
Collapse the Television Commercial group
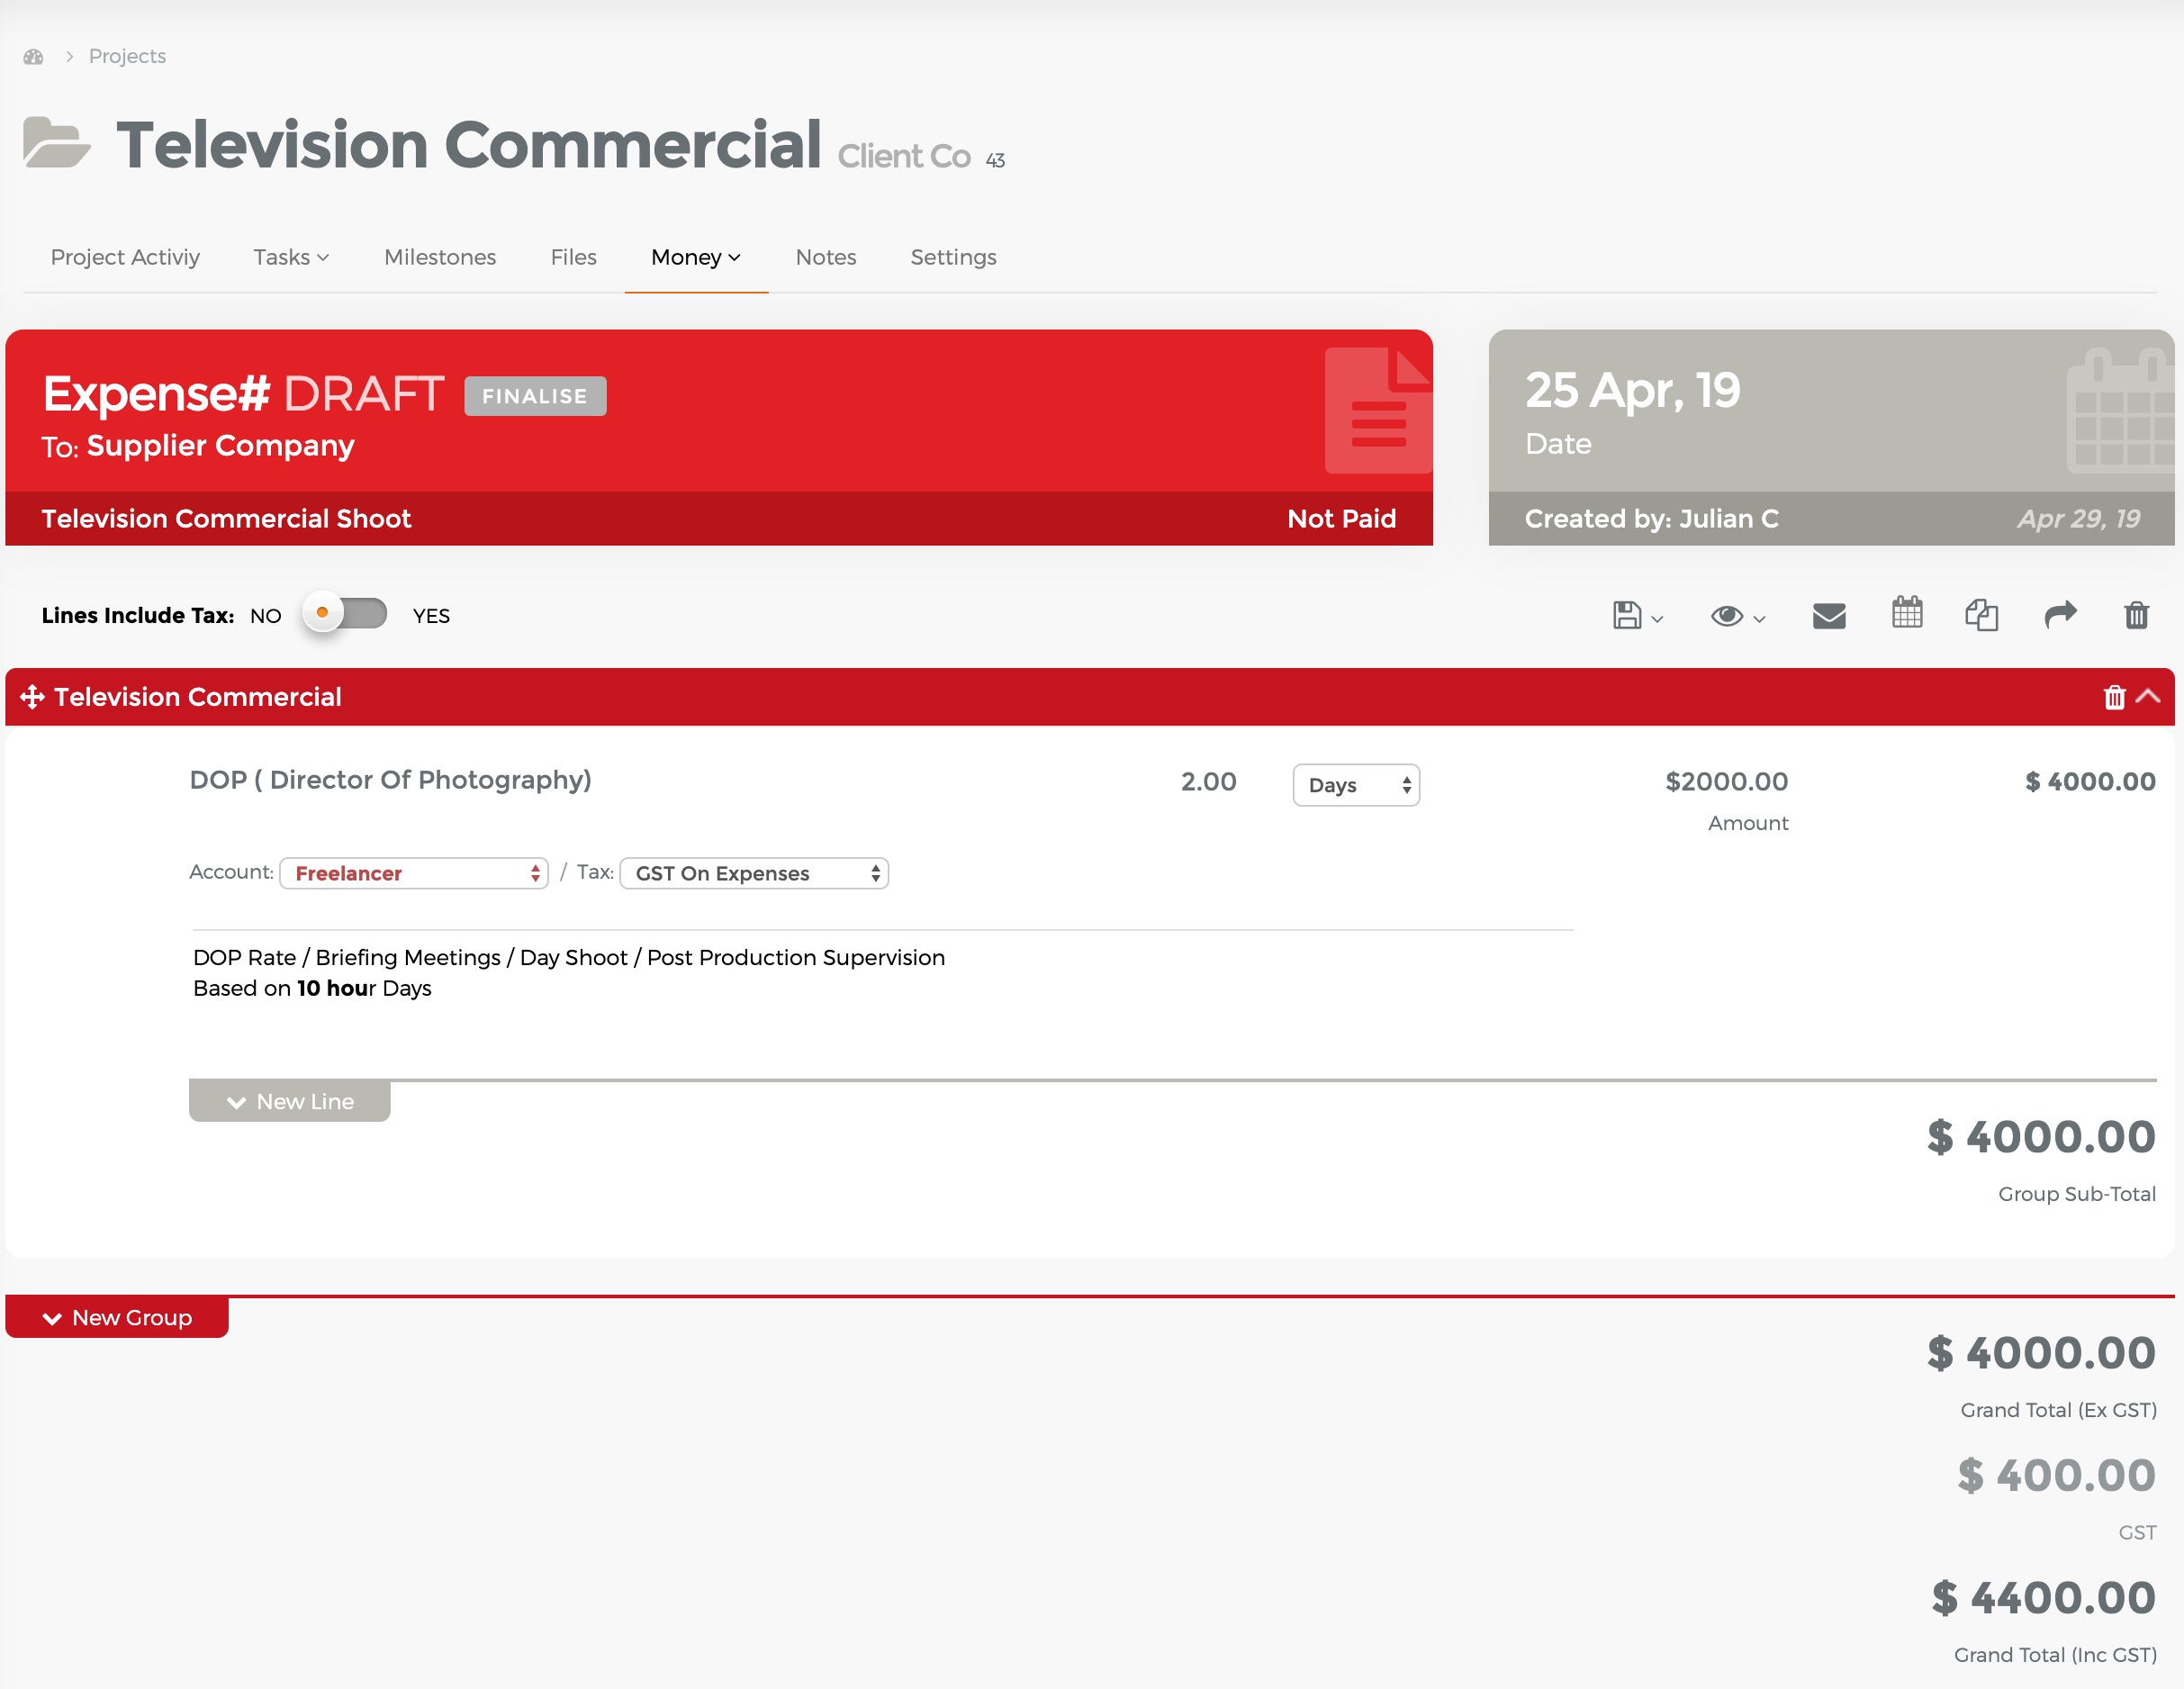(2148, 696)
